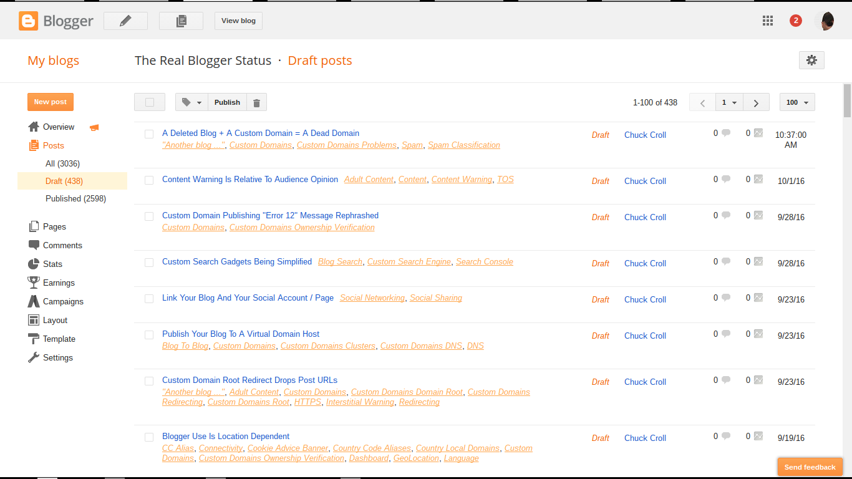Image resolution: width=852 pixels, height=479 pixels.
Task: Open the settings gear icon near Draft posts
Action: pyautogui.click(x=811, y=60)
